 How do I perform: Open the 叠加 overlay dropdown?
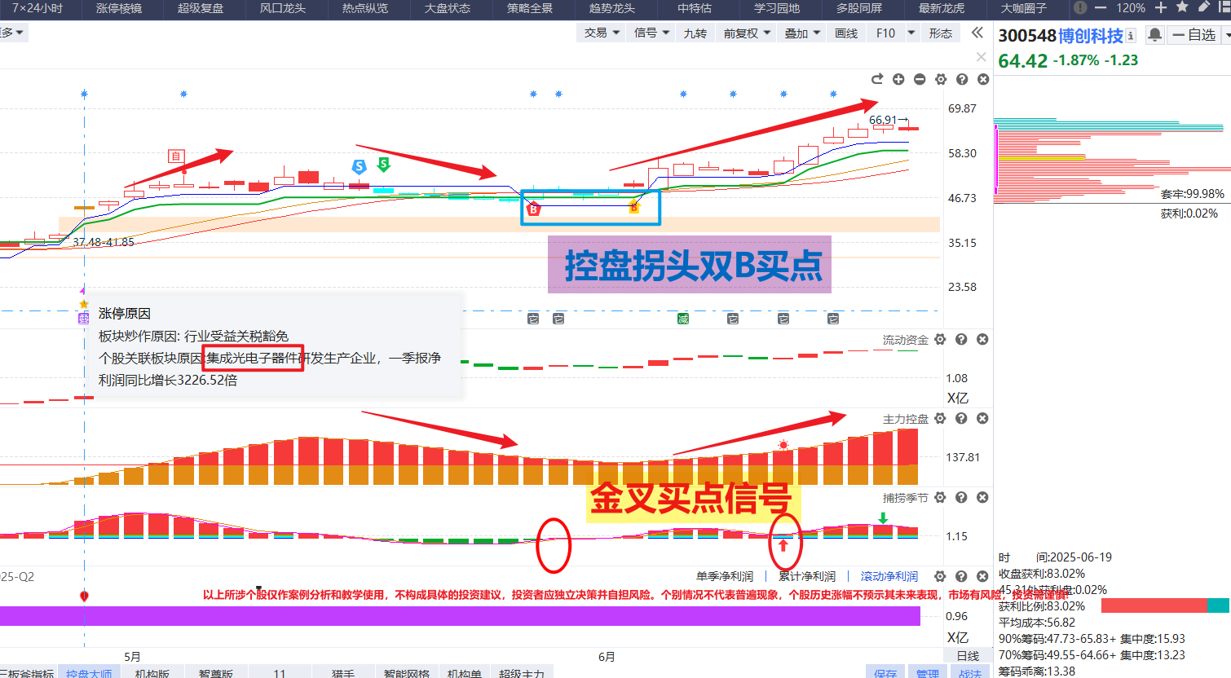click(802, 33)
